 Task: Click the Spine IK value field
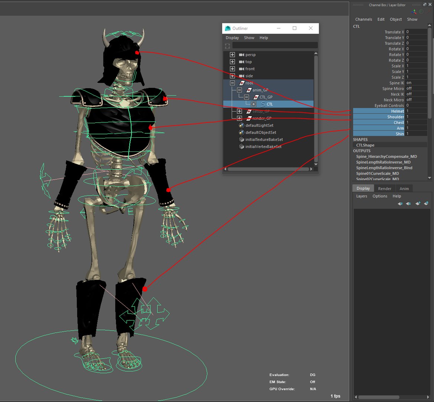416,83
